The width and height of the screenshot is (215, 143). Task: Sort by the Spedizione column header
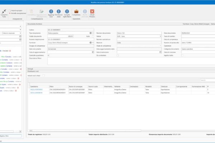[39, 87]
